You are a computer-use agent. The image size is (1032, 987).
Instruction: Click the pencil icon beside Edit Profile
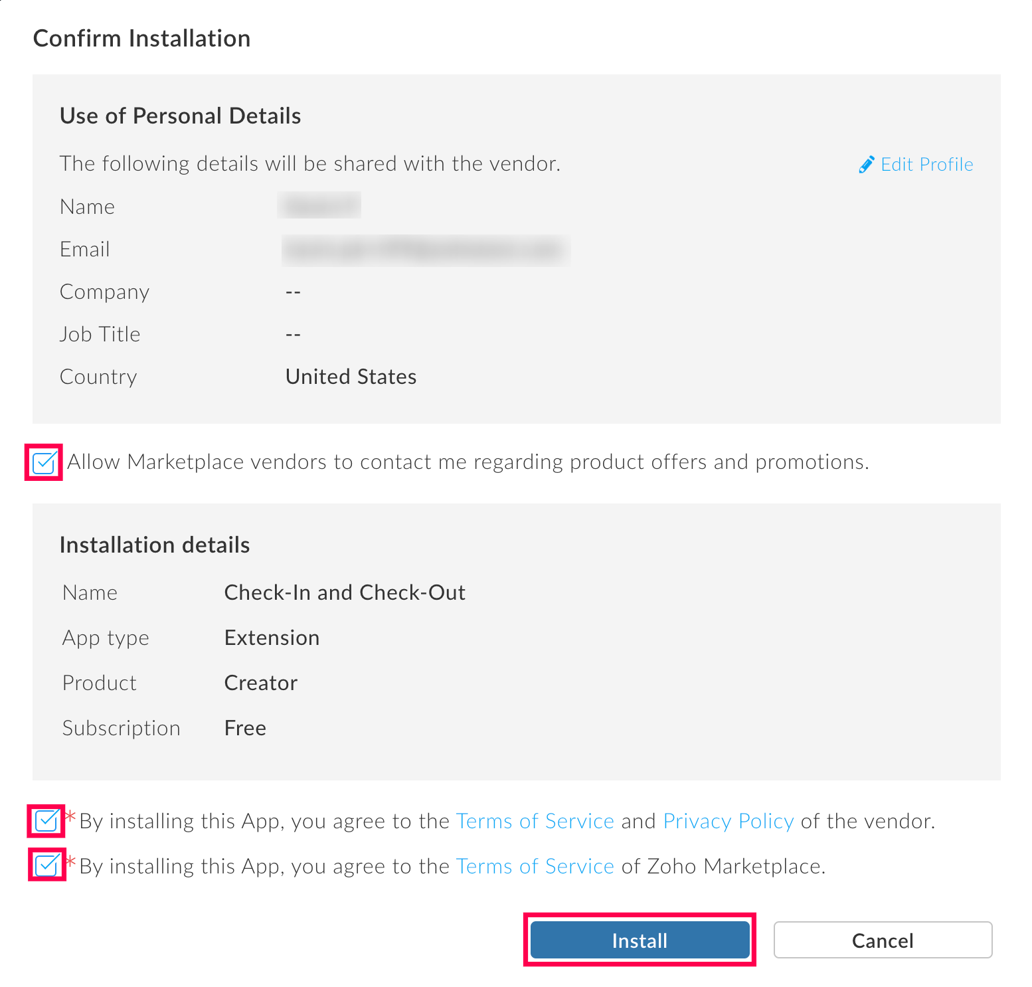pos(866,164)
